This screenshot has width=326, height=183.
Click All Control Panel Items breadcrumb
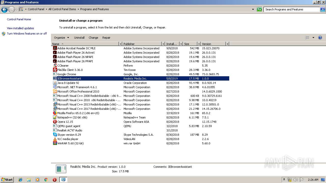click(62, 9)
